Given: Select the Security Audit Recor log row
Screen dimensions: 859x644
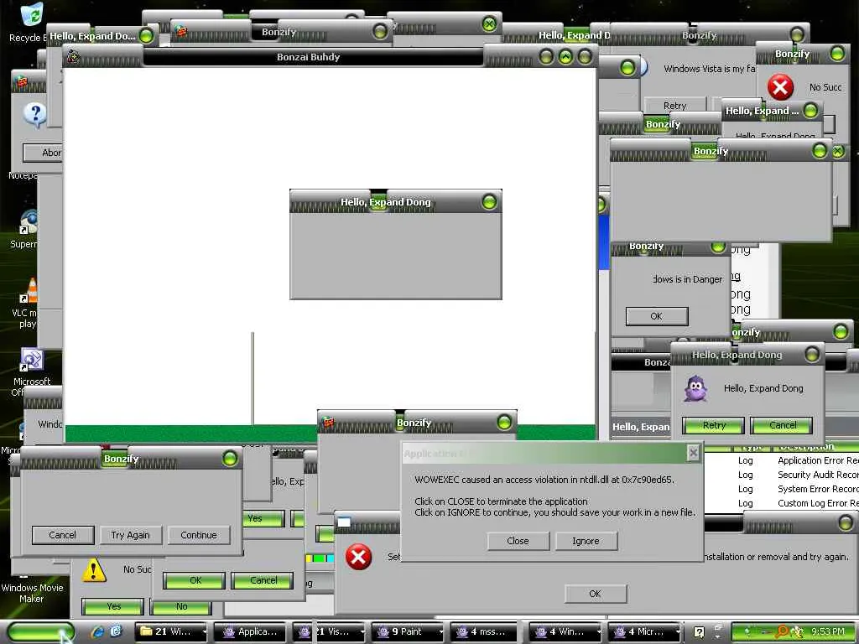Looking at the screenshot, I should coord(781,475).
